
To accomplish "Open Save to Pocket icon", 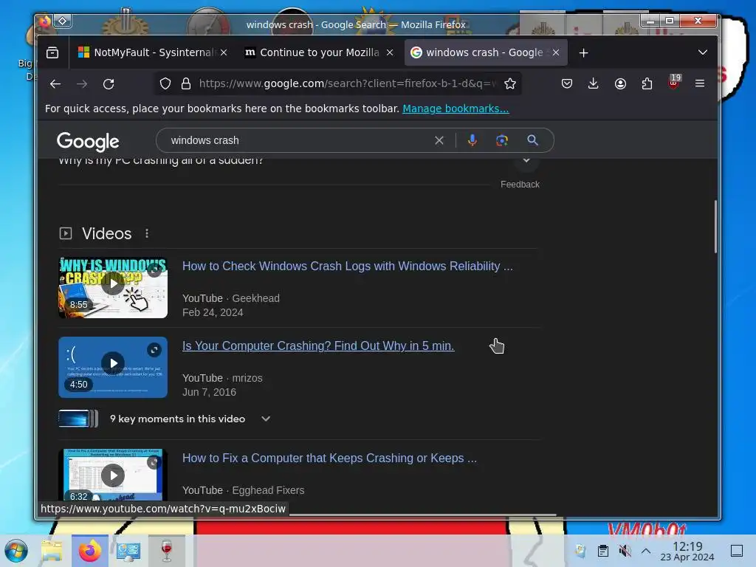I will (567, 84).
